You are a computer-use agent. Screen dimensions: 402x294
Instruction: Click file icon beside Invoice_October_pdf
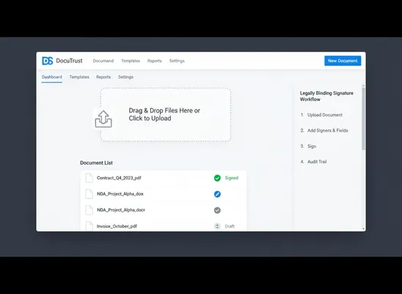point(89,226)
